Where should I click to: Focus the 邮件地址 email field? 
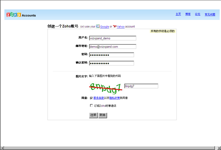(113, 46)
